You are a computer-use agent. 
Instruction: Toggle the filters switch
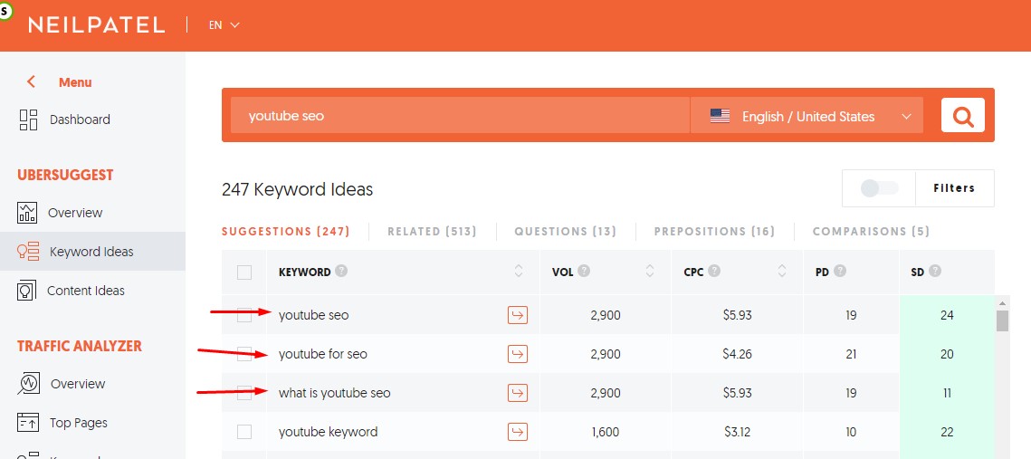[x=879, y=188]
